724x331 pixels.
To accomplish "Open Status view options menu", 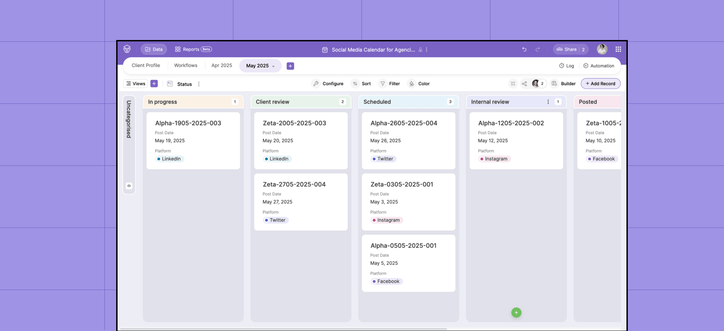I will pos(199,84).
